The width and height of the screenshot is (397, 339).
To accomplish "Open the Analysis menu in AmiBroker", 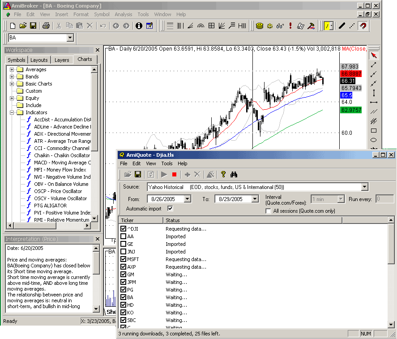I will (123, 14).
